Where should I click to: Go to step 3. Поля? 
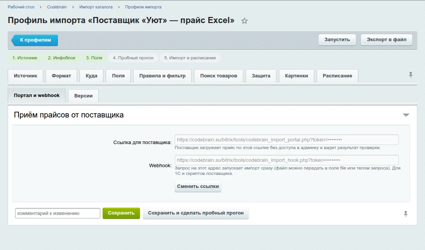tap(94, 58)
